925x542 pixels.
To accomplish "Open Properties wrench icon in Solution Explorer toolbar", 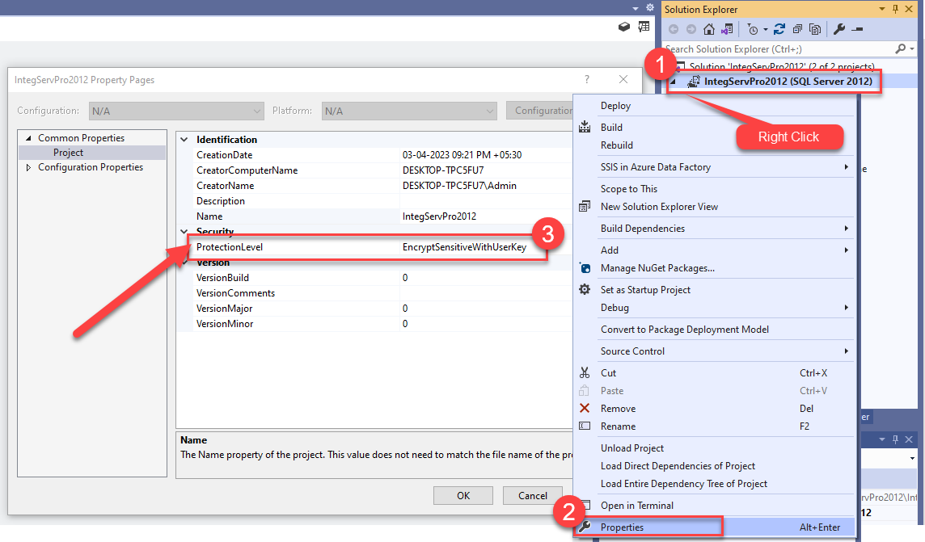I will [x=839, y=29].
